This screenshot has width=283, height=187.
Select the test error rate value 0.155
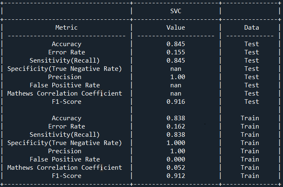[x=176, y=52]
